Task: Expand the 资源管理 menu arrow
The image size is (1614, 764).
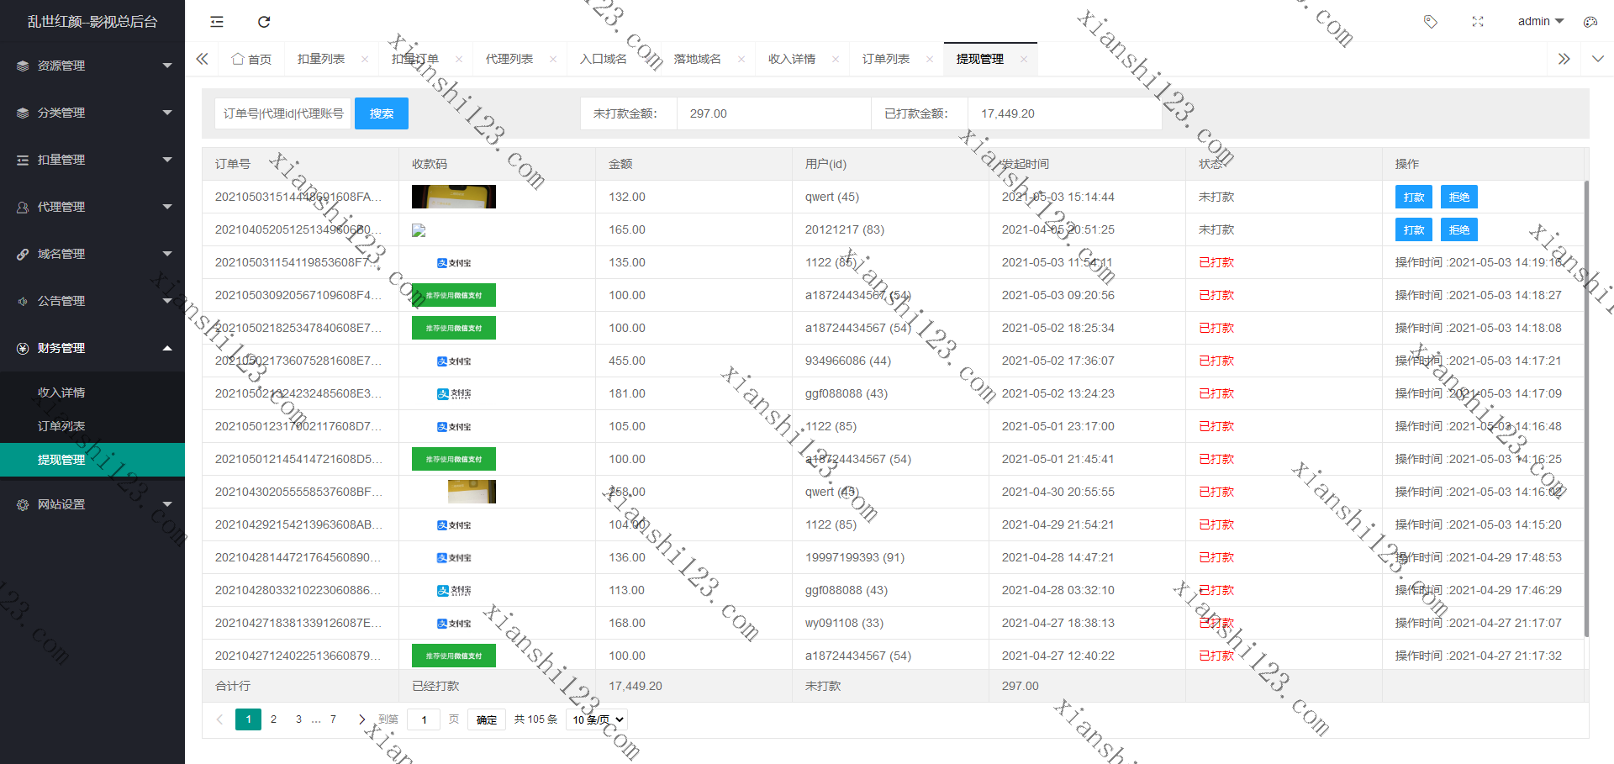Action: coord(167,66)
